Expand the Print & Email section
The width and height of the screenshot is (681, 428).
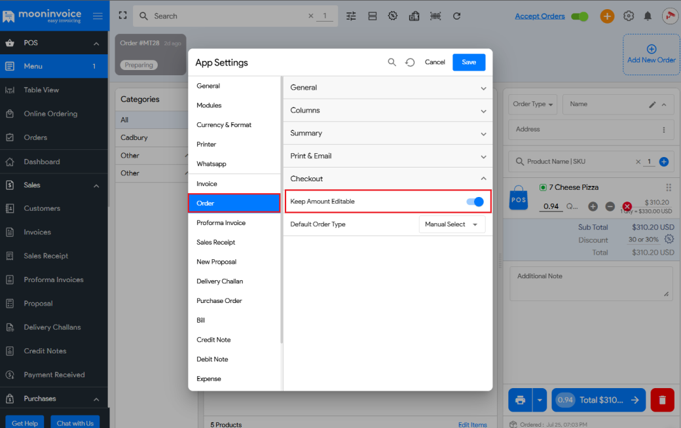(x=388, y=156)
